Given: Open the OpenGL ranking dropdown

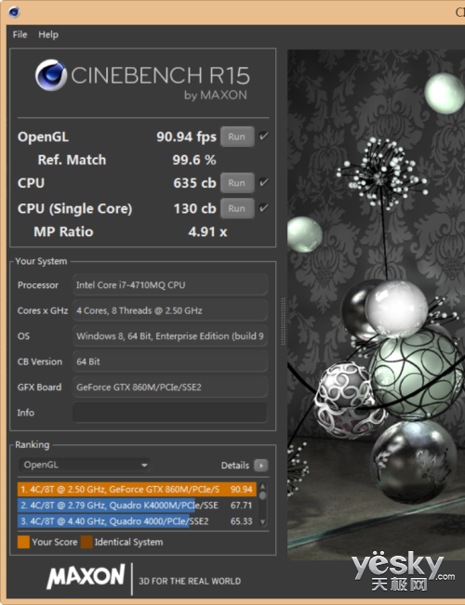Looking at the screenshot, I should click(85, 465).
